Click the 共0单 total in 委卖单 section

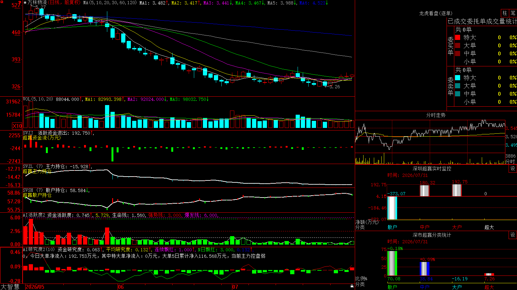tap(463, 70)
